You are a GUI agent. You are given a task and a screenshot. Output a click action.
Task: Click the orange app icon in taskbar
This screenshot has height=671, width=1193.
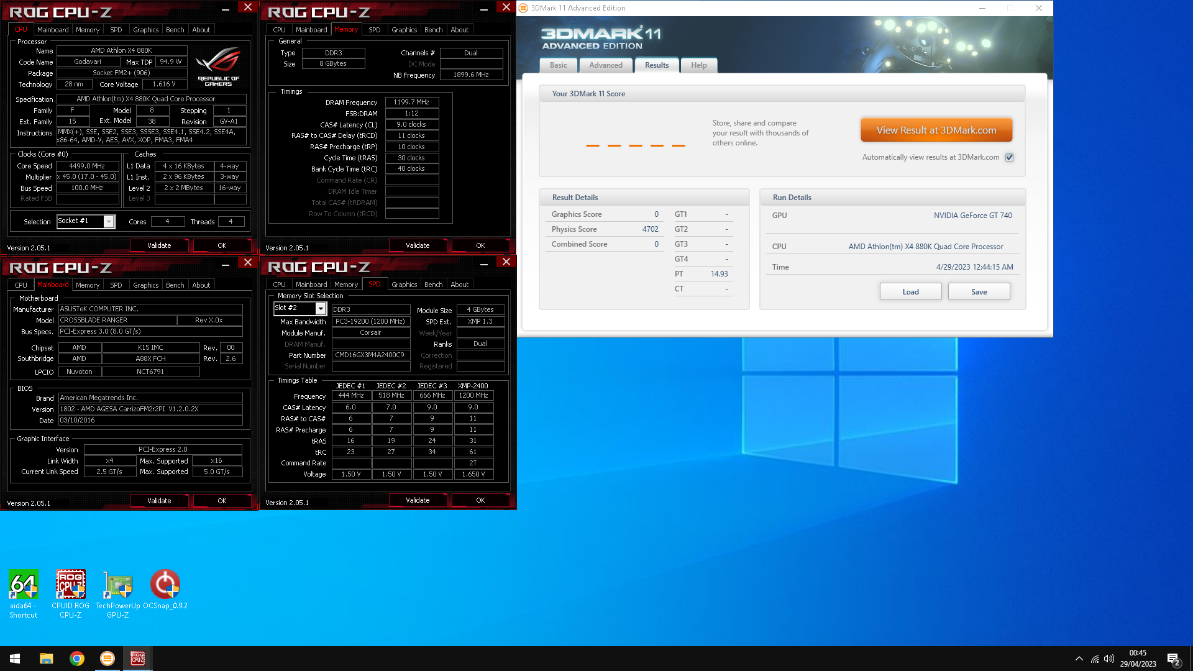[x=107, y=659]
